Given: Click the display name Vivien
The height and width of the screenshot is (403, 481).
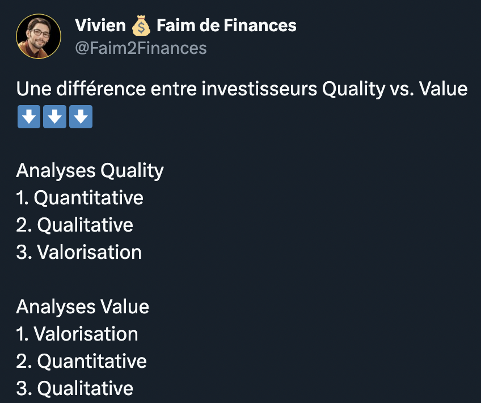Looking at the screenshot, I should pyautogui.click(x=100, y=26).
